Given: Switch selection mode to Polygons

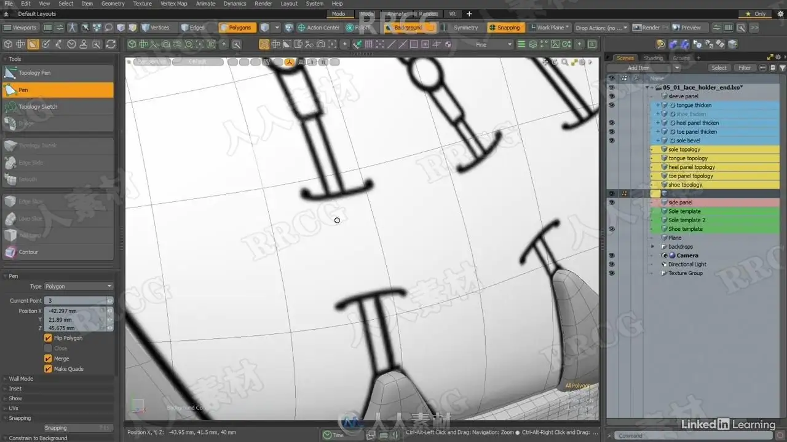Looking at the screenshot, I should 236,28.
